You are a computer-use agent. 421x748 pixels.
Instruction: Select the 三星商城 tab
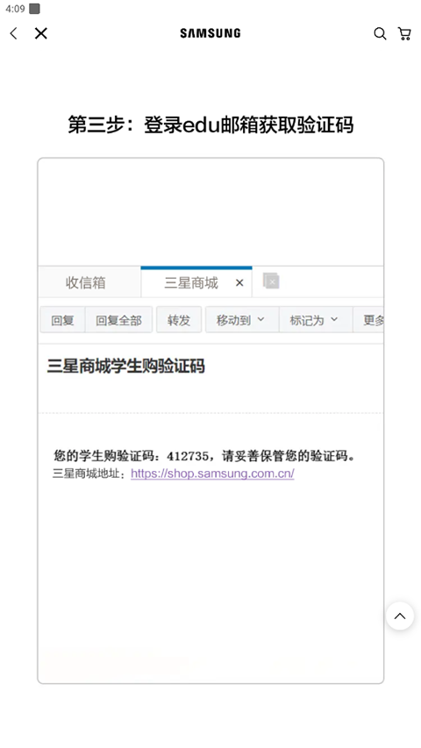[x=191, y=283]
